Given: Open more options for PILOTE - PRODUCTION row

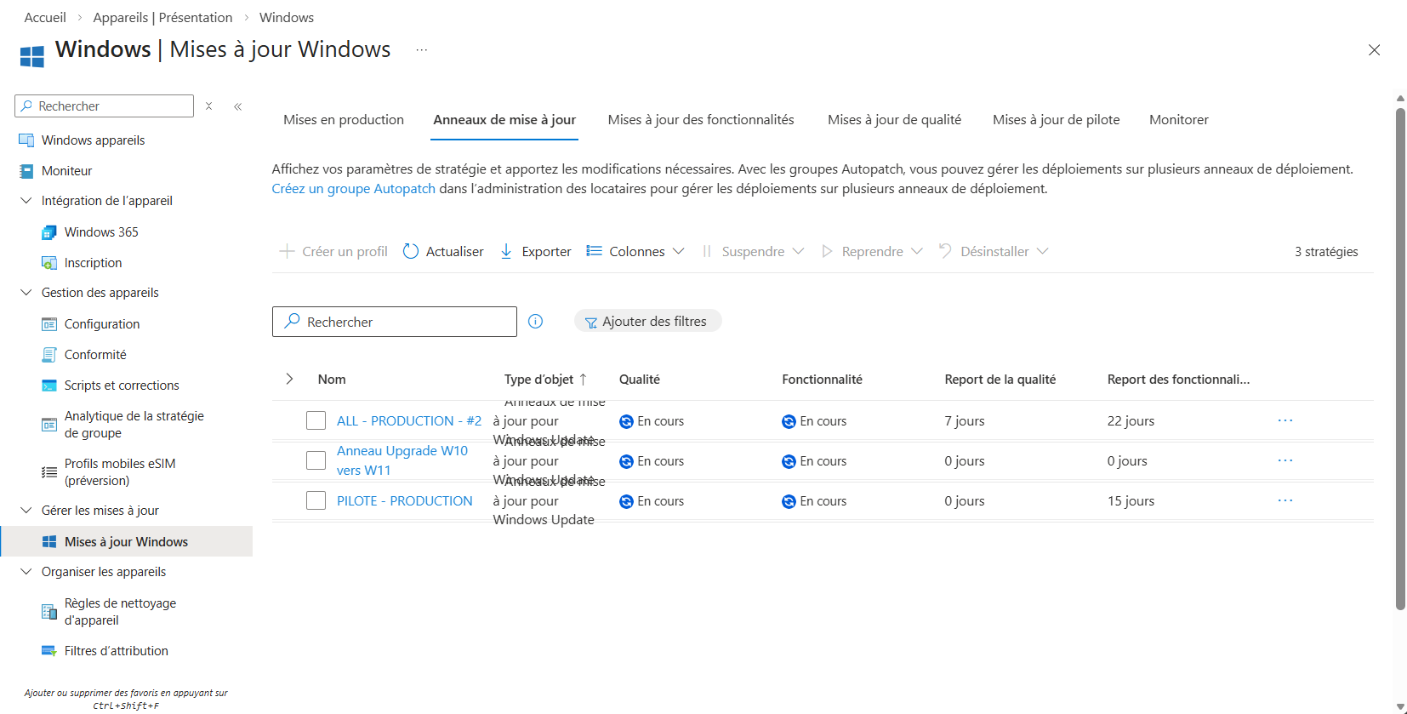Looking at the screenshot, I should click(x=1285, y=500).
